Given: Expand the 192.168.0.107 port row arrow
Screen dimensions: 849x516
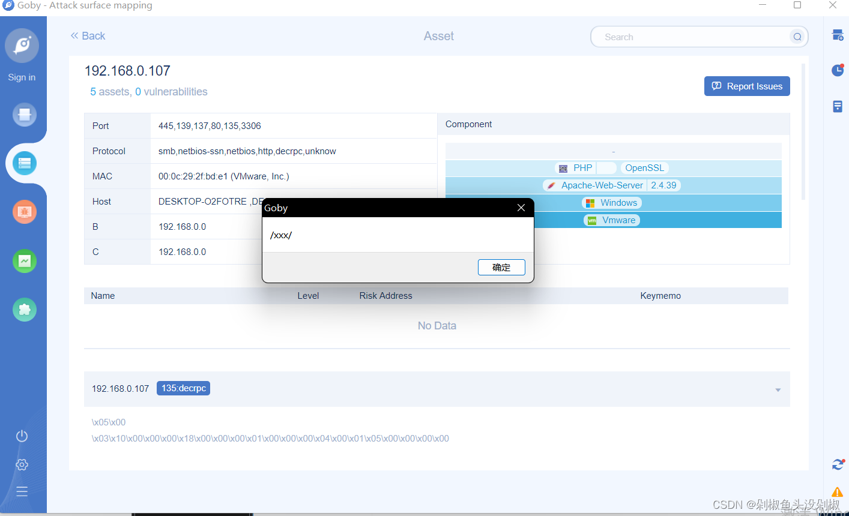Looking at the screenshot, I should (x=778, y=390).
